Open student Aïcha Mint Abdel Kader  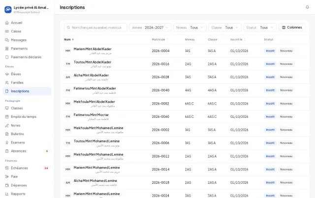pos(91,75)
